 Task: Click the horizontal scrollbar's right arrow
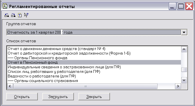tap(178, 86)
